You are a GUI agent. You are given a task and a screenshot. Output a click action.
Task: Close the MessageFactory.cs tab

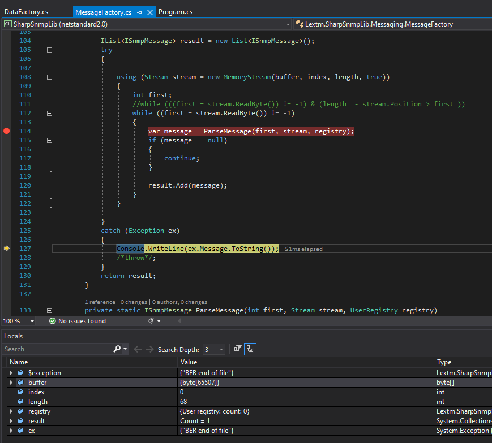point(150,12)
